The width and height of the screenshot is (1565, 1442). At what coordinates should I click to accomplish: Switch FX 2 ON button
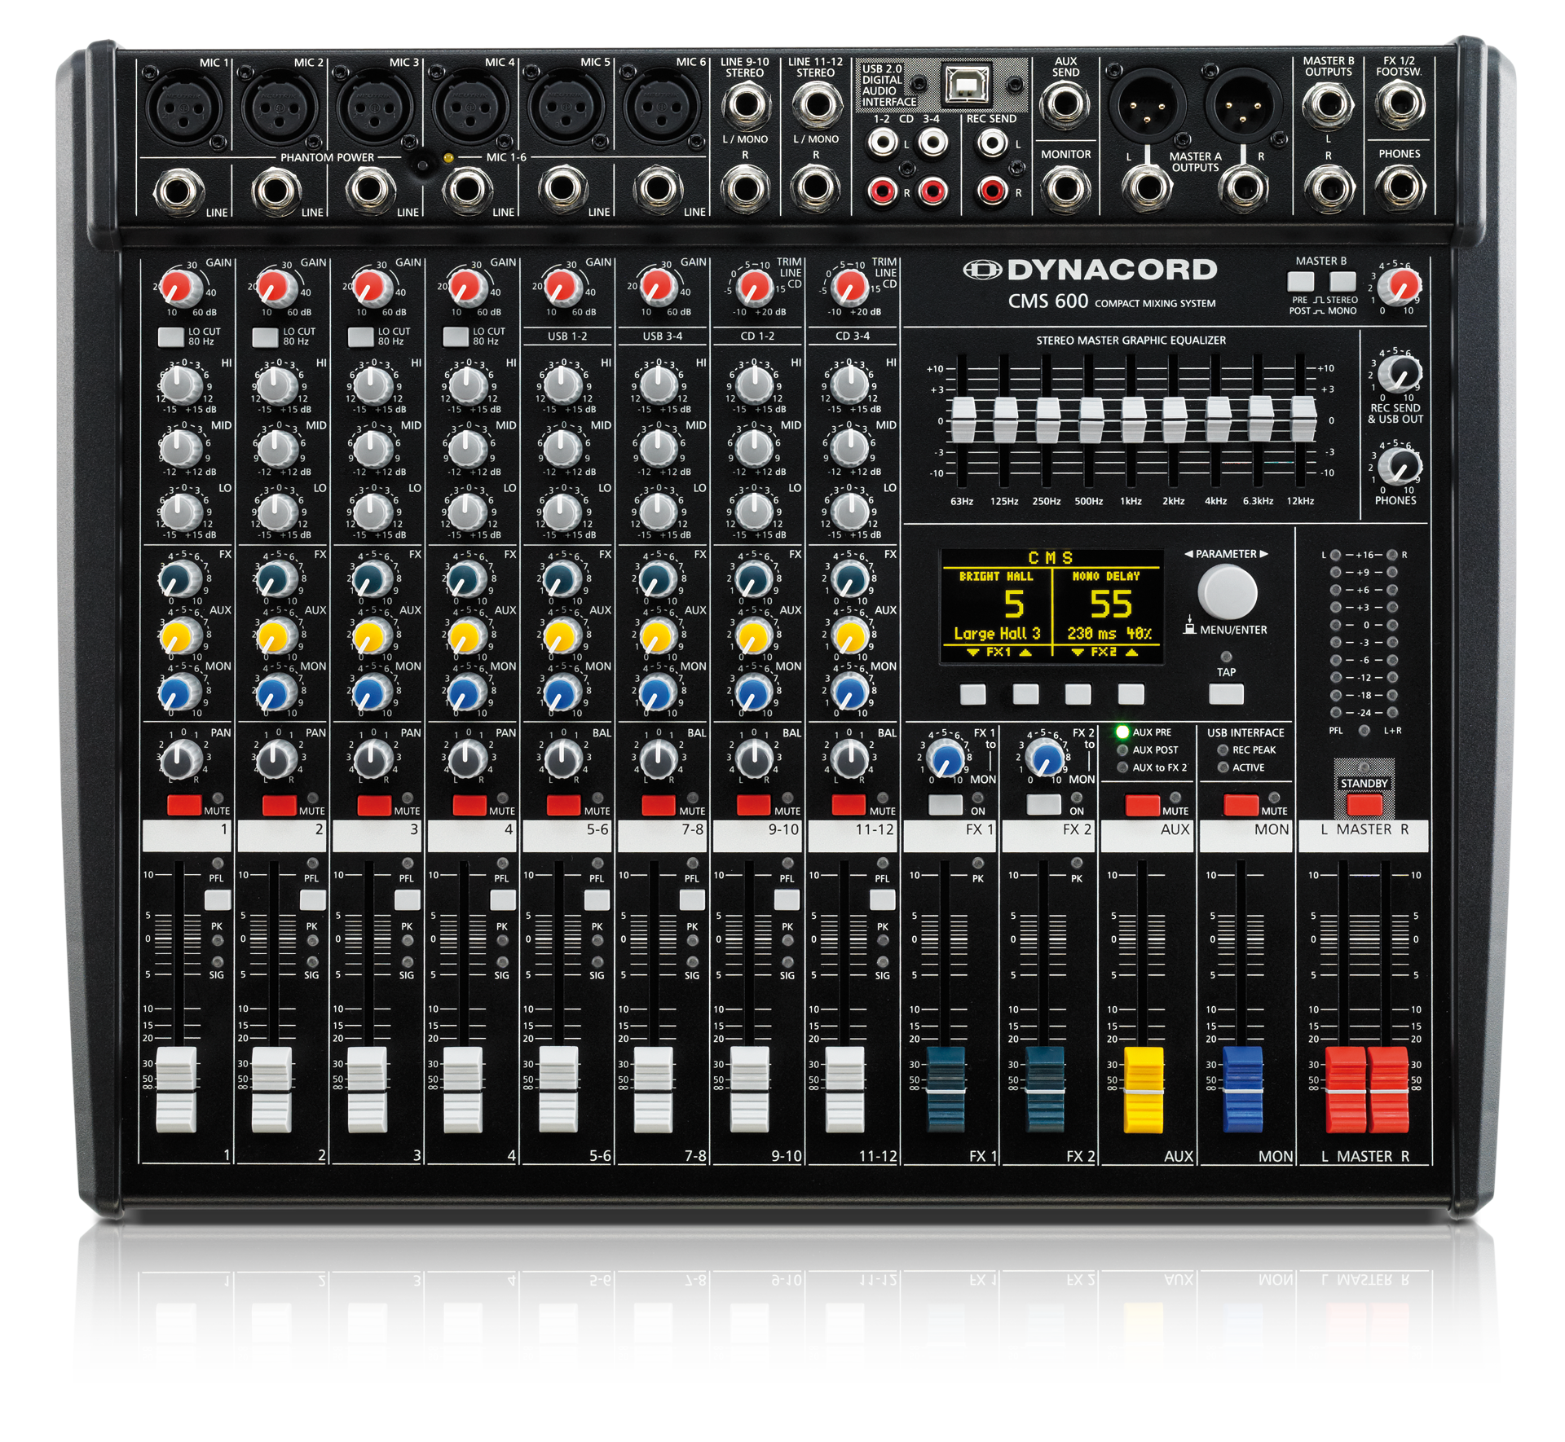(1044, 805)
